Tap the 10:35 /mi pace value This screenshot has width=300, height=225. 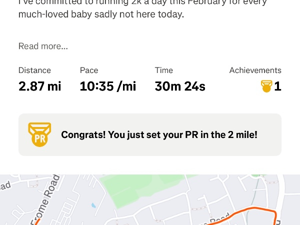[x=108, y=86]
